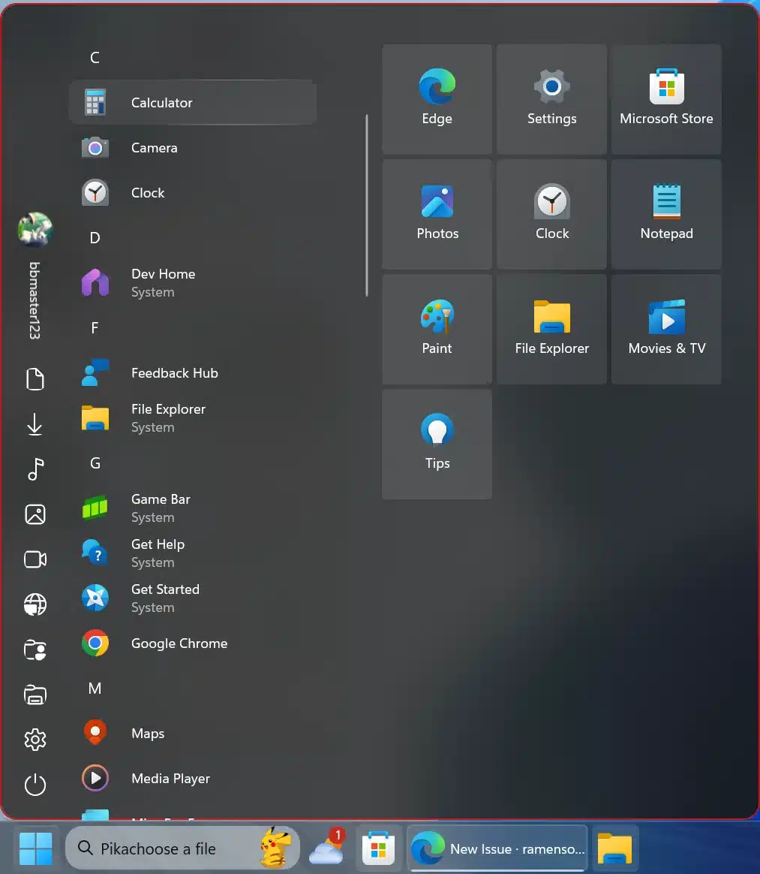760x874 pixels.
Task: Open the Movies & TV tile
Action: (x=666, y=329)
